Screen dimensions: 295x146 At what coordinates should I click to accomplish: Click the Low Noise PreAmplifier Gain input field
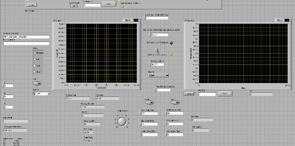(157, 18)
